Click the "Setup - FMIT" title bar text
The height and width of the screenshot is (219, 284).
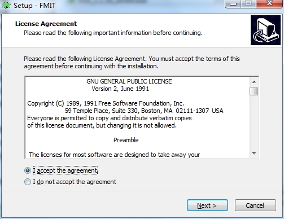point(34,6)
